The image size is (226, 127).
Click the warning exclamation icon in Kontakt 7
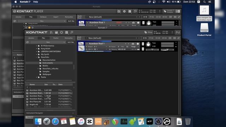tap(172, 32)
